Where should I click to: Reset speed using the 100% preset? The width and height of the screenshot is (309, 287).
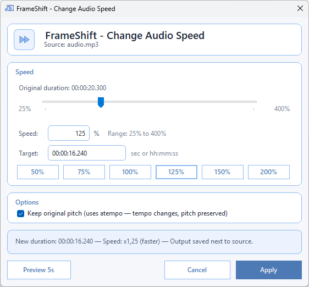(x=130, y=172)
